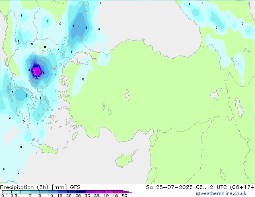Select the '(06+174)' forecast offset text
255x197 pixels.
243,187
